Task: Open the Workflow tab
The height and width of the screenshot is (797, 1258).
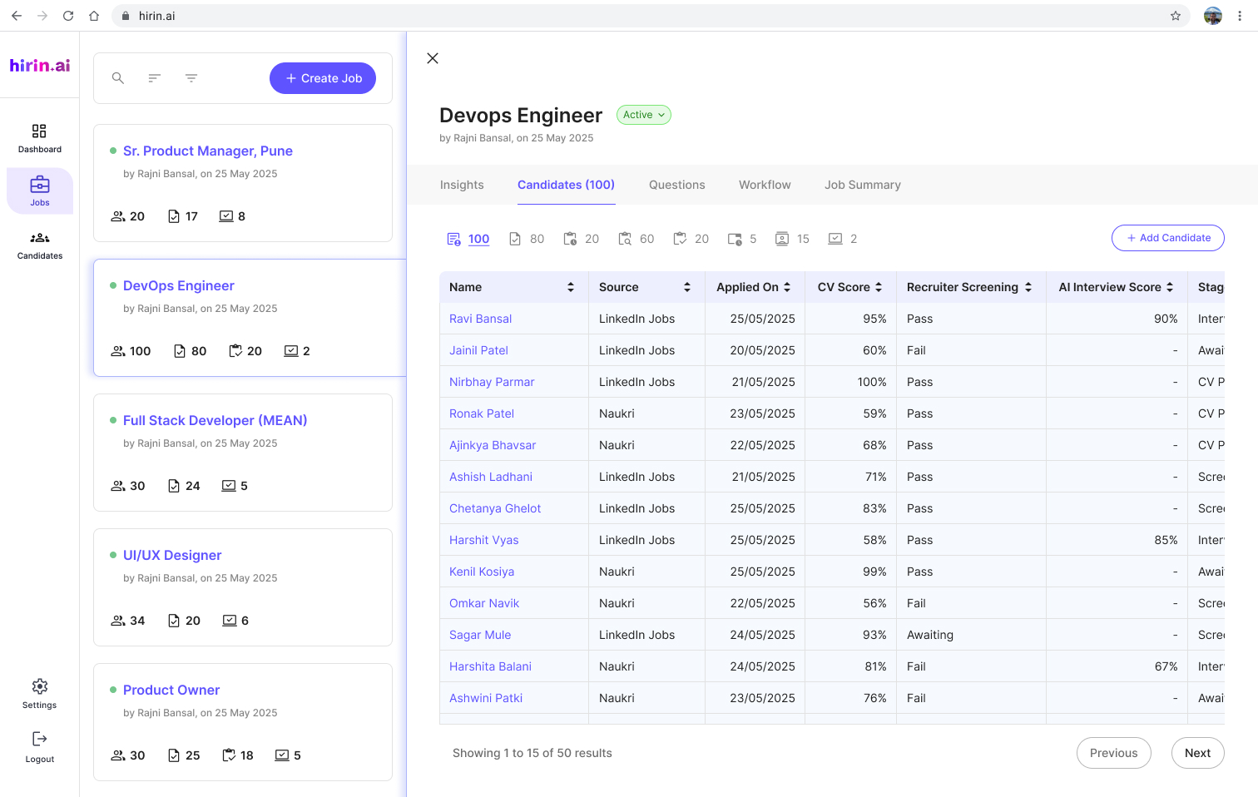Action: tap(764, 185)
